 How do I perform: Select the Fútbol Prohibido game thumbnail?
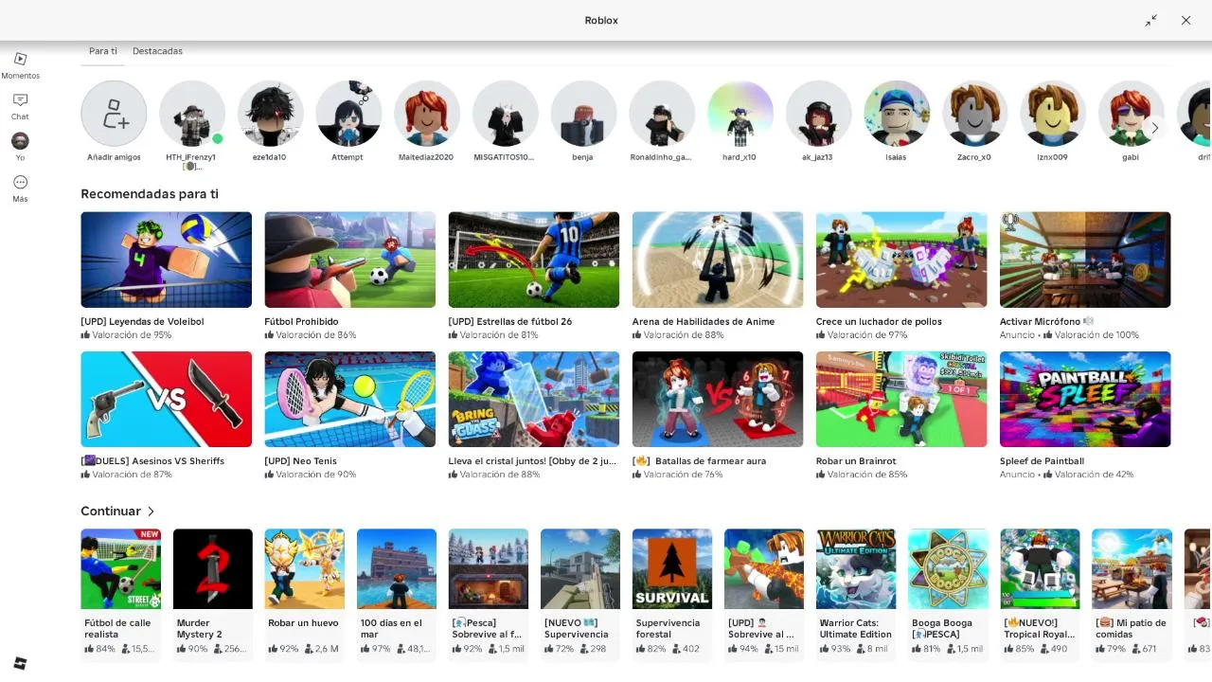(x=350, y=260)
